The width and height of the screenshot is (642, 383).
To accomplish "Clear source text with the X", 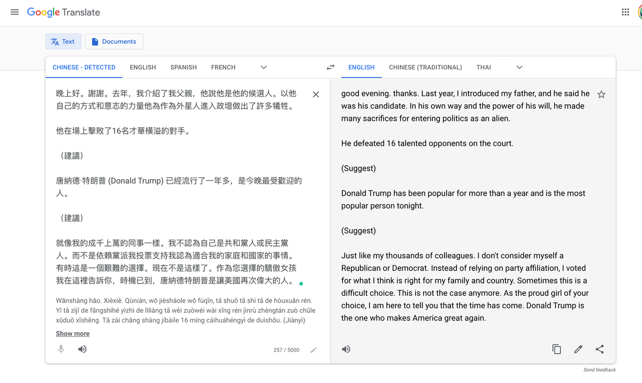I will [x=316, y=94].
